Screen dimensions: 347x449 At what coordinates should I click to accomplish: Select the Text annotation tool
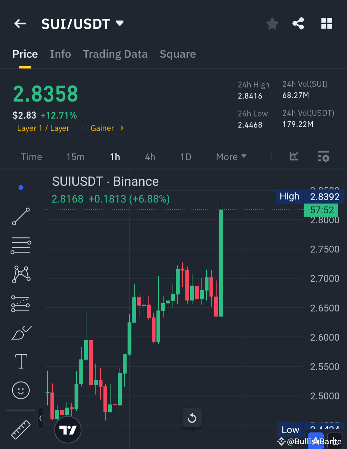click(21, 361)
